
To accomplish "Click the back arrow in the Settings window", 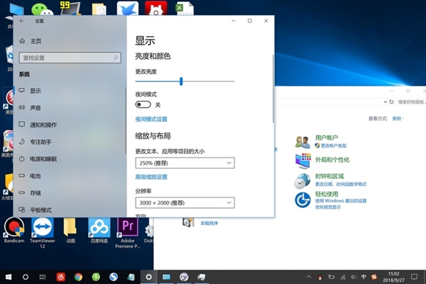I will coord(22,21).
